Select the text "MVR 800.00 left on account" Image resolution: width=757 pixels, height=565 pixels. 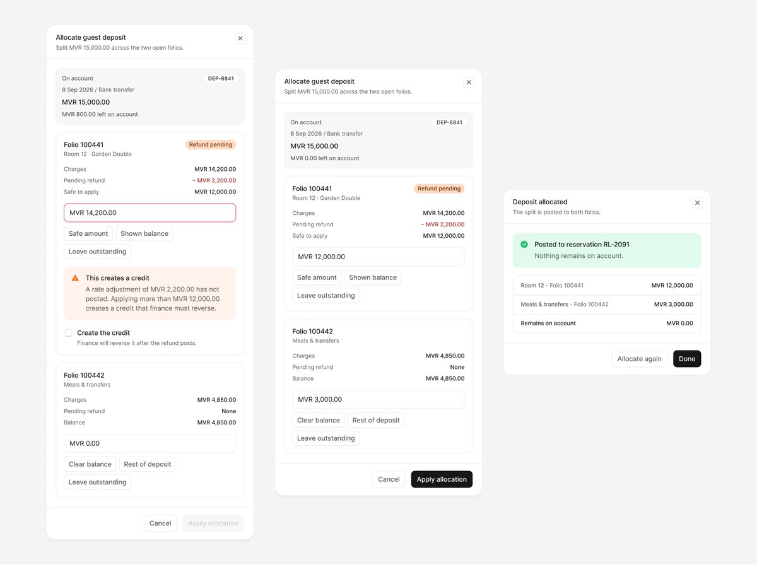pyautogui.click(x=100, y=115)
